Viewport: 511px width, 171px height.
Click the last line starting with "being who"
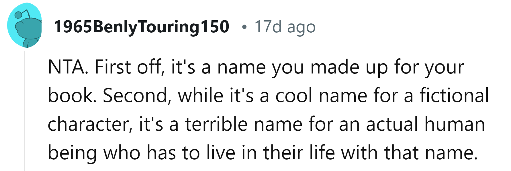click(263, 152)
